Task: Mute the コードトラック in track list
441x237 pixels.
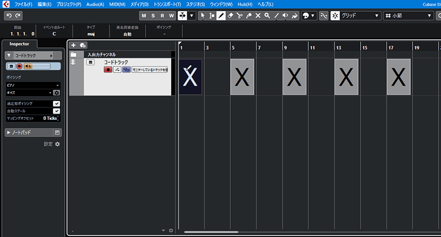Action: pos(90,62)
